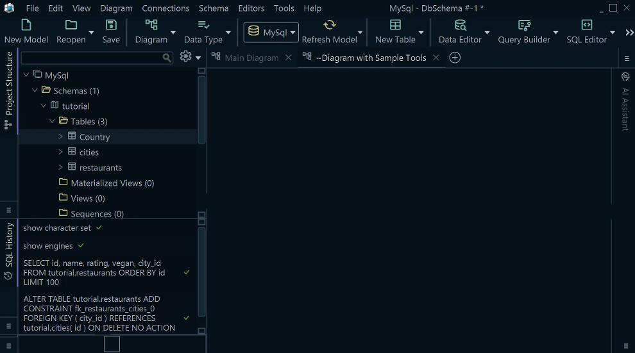Open the MySql database dropdown

(271, 33)
